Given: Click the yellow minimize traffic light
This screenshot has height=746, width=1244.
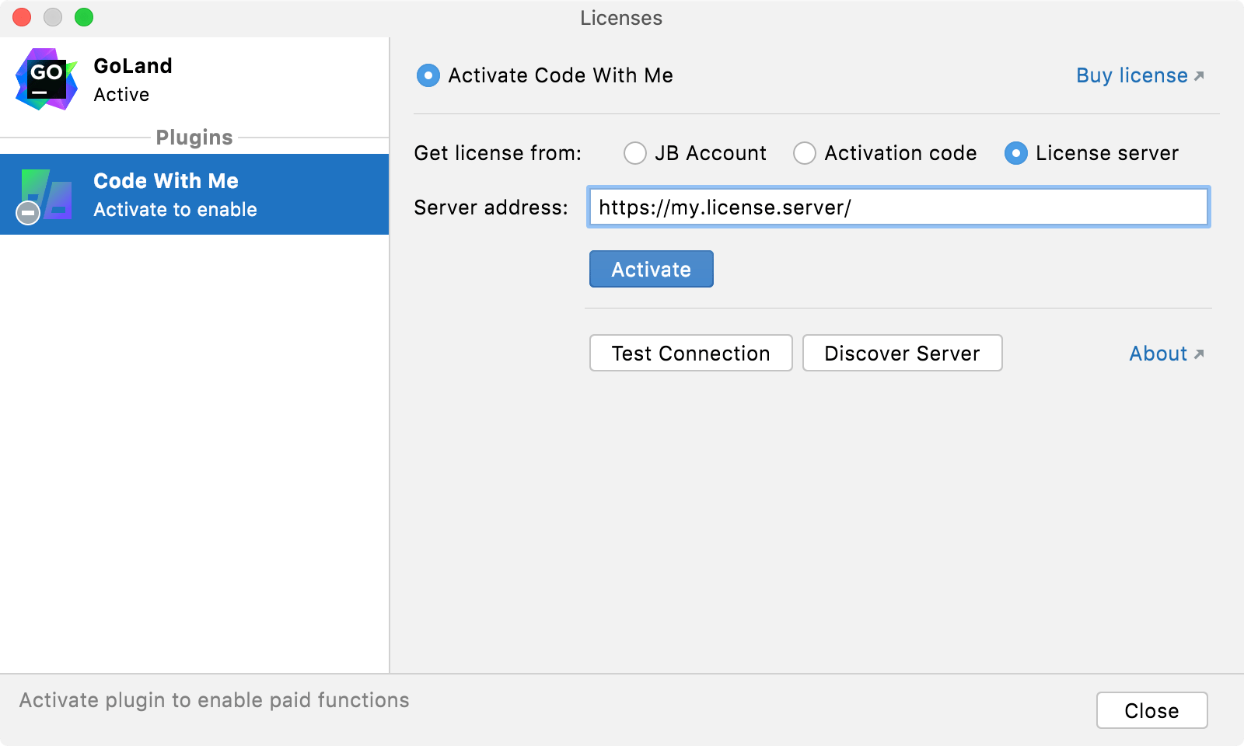Looking at the screenshot, I should [54, 16].
